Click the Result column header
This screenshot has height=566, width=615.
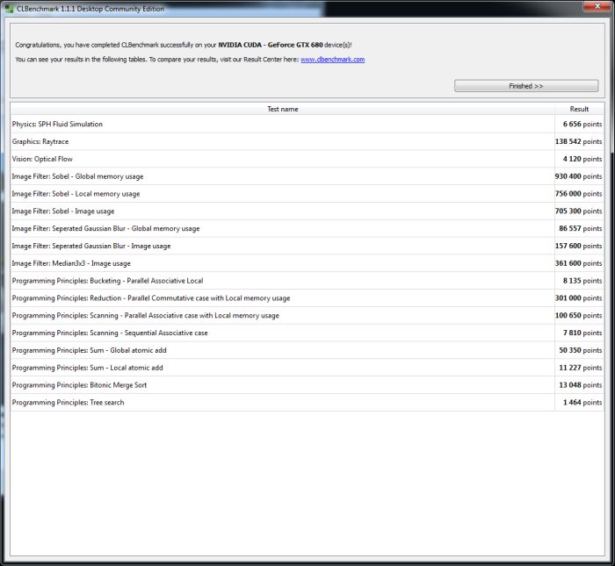point(579,109)
